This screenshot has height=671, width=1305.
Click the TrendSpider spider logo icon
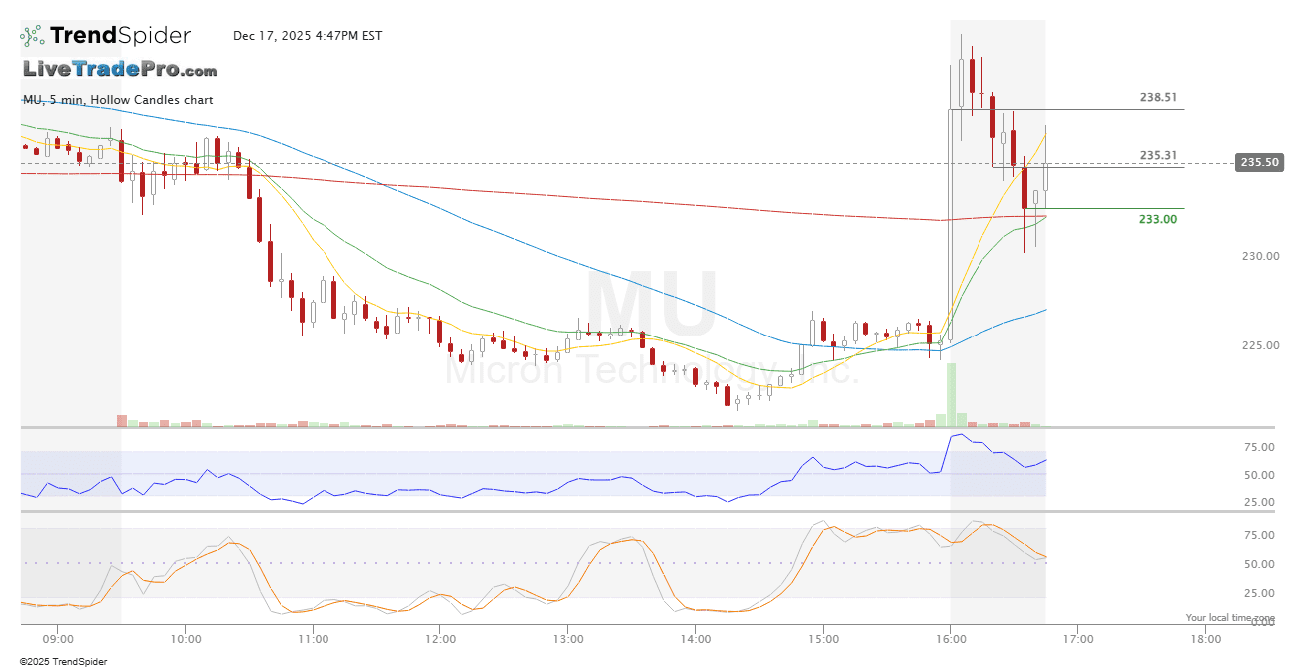pos(32,36)
